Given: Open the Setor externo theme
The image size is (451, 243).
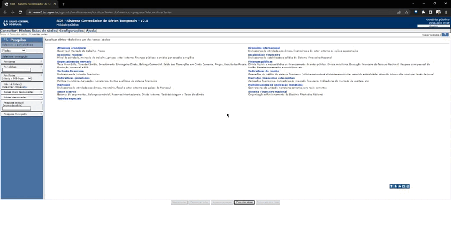Looking at the screenshot, I should coord(66,92).
